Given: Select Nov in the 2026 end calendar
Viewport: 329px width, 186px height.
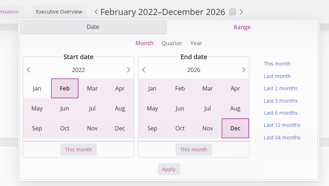Looking at the screenshot, I should click(208, 128).
